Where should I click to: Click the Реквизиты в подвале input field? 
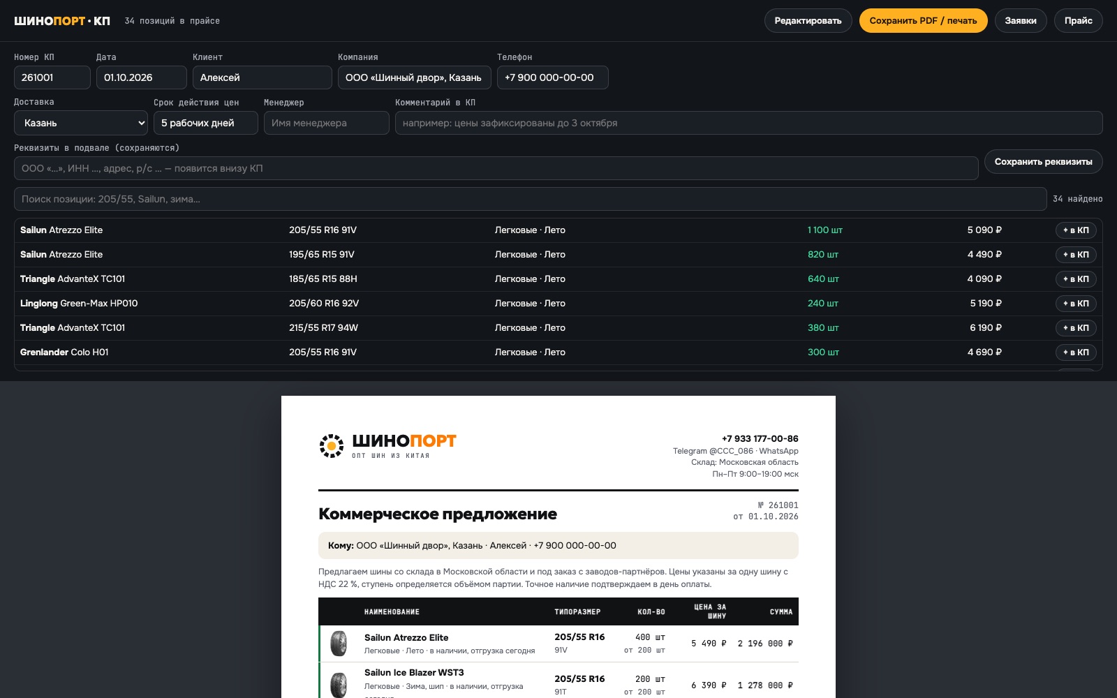(496, 168)
